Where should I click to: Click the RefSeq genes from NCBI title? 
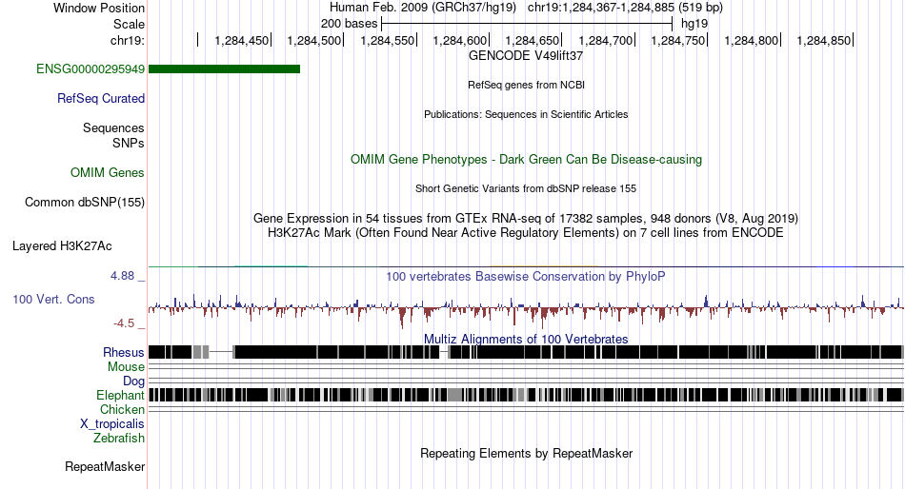pyautogui.click(x=526, y=85)
